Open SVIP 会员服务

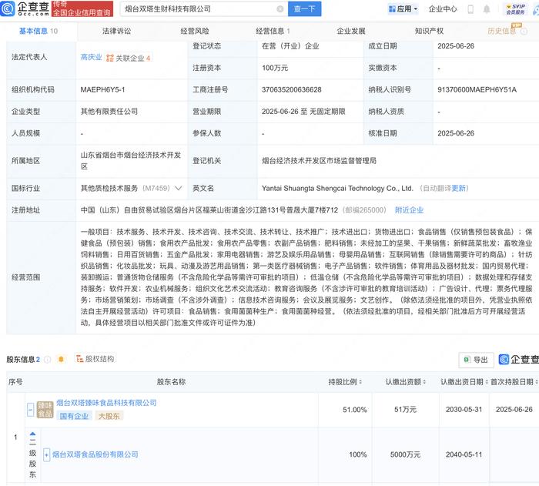coord(515,9)
